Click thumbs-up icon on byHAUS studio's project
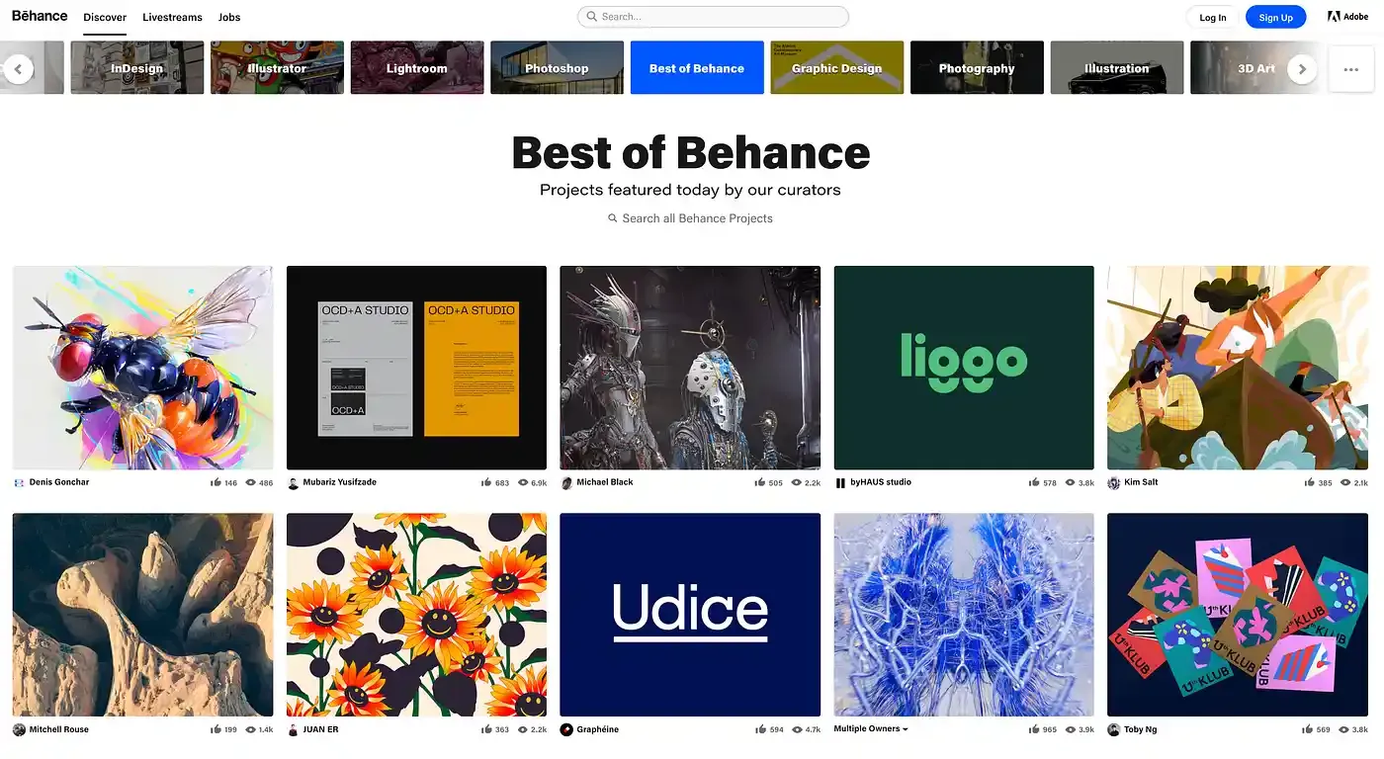This screenshot has width=1384, height=759. pos(1034,483)
